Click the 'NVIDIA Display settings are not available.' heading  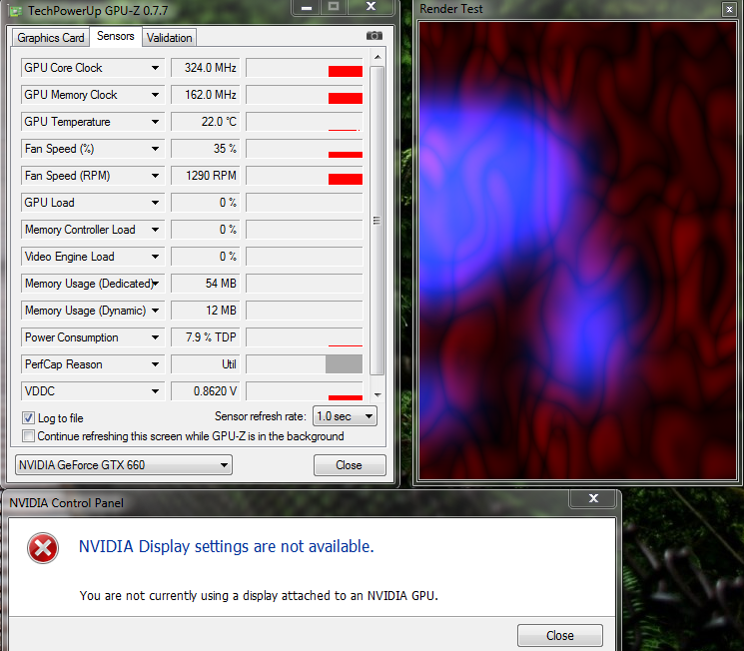pyautogui.click(x=227, y=546)
